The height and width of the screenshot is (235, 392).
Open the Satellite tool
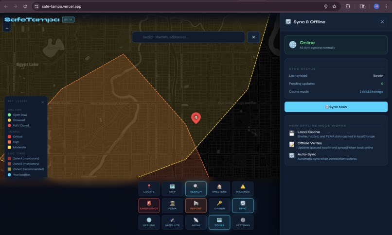coord(173,222)
